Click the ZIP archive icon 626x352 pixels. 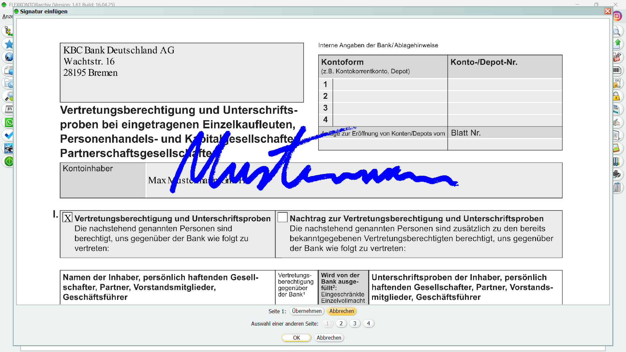(x=616, y=83)
